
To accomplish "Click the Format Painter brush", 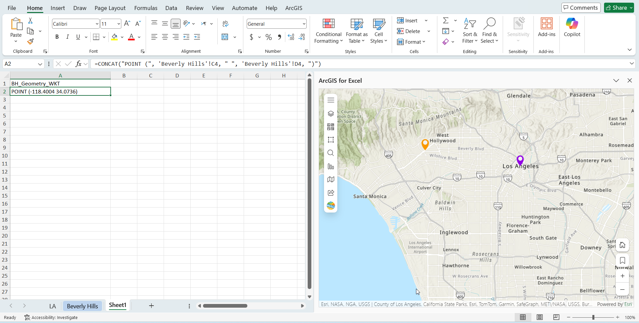I will coord(30,42).
